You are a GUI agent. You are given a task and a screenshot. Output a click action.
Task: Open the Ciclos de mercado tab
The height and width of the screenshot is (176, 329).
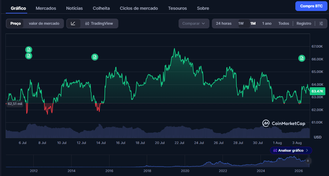pos(139,8)
